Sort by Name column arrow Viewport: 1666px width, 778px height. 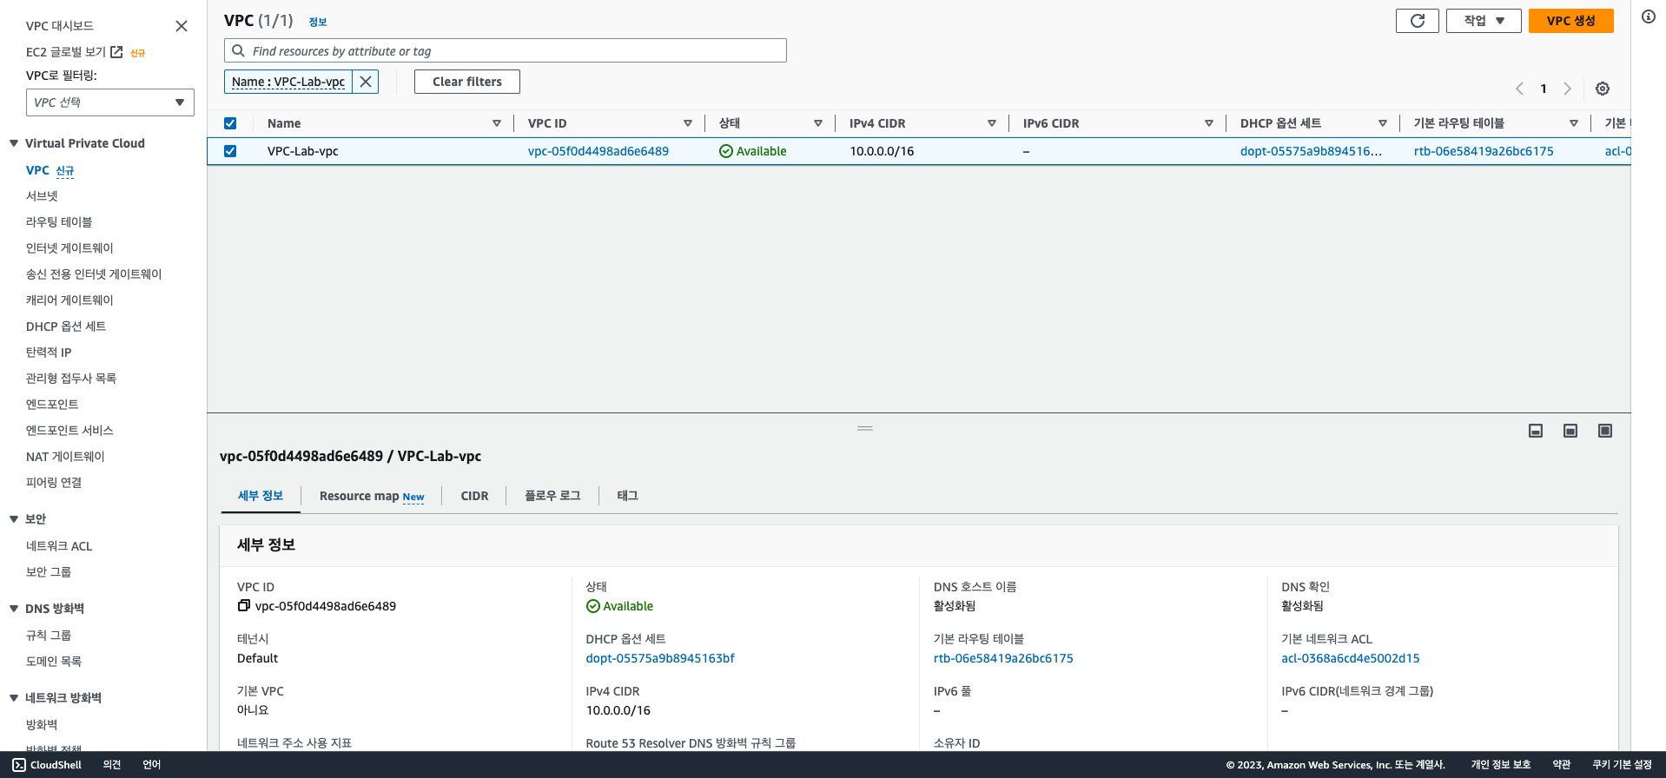click(x=497, y=123)
